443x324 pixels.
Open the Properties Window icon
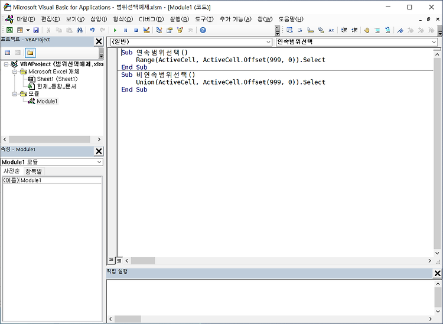point(170,30)
